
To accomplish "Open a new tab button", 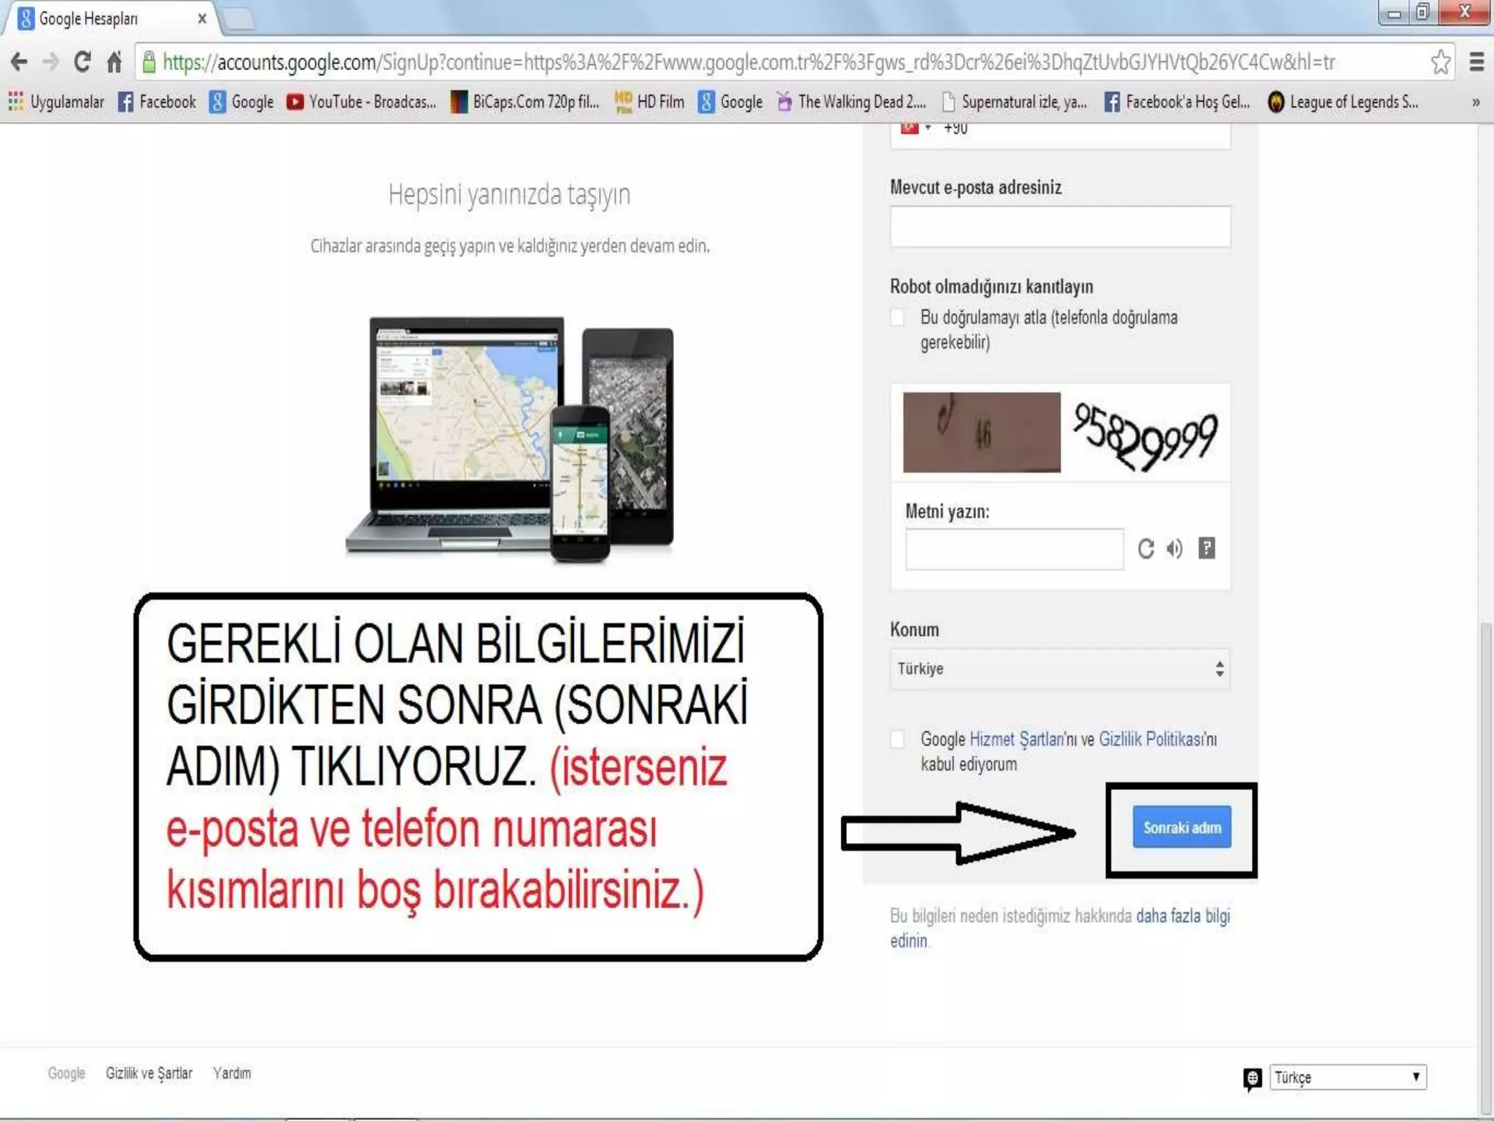I will pos(238,19).
